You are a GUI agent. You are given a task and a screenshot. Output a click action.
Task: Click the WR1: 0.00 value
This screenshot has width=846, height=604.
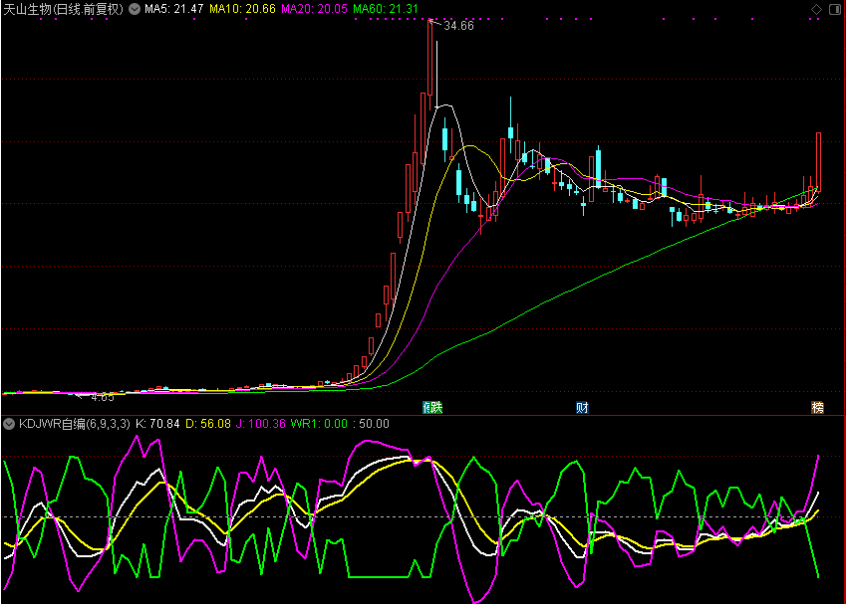pyautogui.click(x=319, y=424)
